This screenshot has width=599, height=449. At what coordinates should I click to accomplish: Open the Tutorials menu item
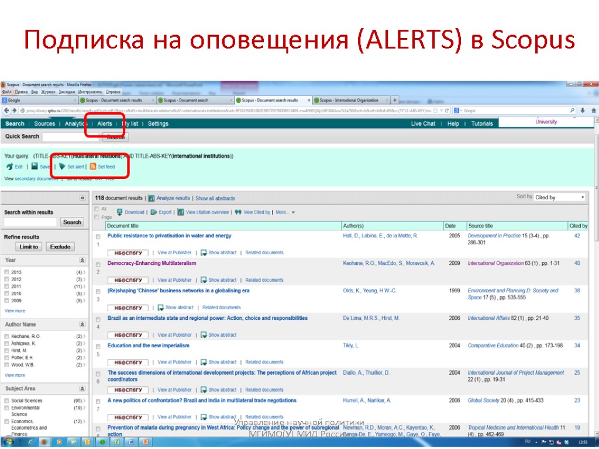click(x=482, y=124)
